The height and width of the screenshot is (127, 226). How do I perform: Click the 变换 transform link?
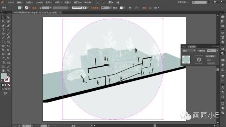pos(144,8)
